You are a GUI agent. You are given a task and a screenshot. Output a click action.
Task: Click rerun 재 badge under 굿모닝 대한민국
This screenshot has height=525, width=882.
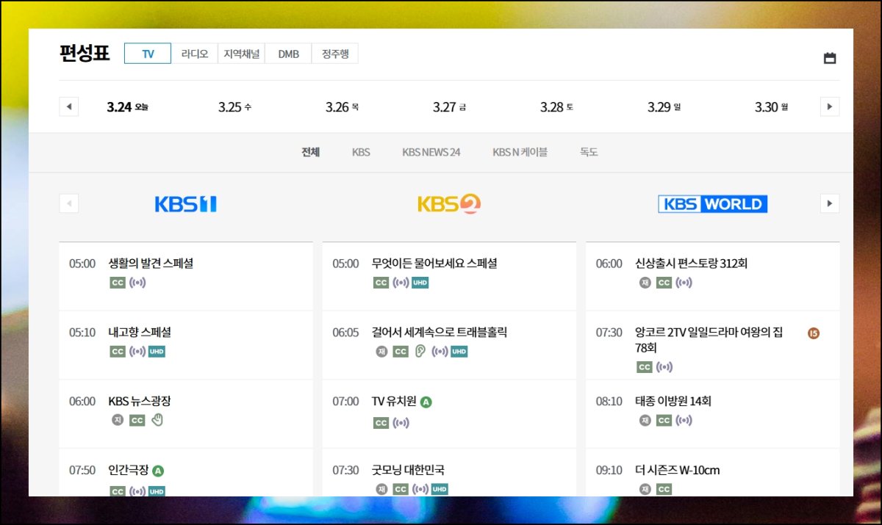coord(381,490)
